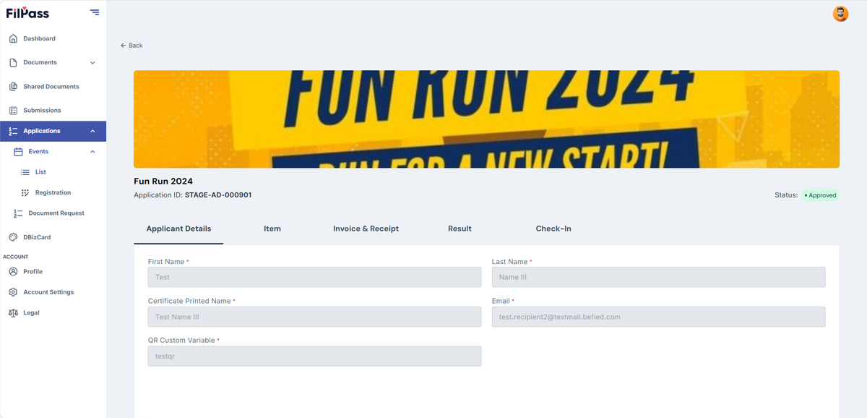The image size is (867, 418).
Task: Click the Shared Documents icon
Action: [13, 87]
